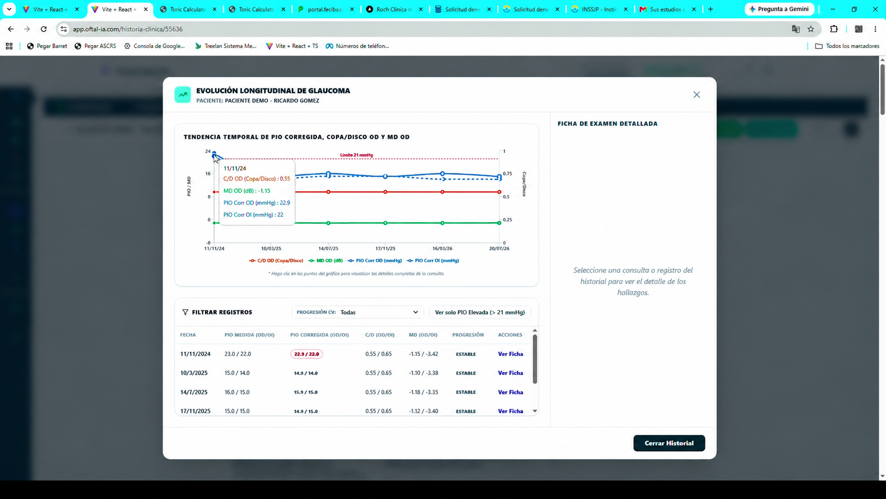886x499 pixels.
Task: Open the apps grid icon in bookmarks bar
Action: [9, 46]
